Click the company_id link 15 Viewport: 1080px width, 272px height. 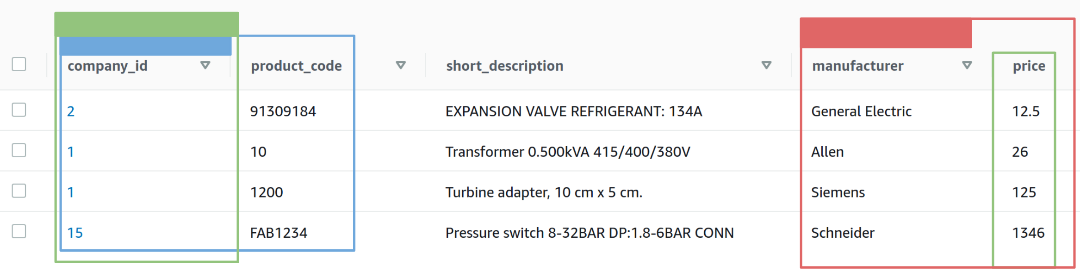75,233
